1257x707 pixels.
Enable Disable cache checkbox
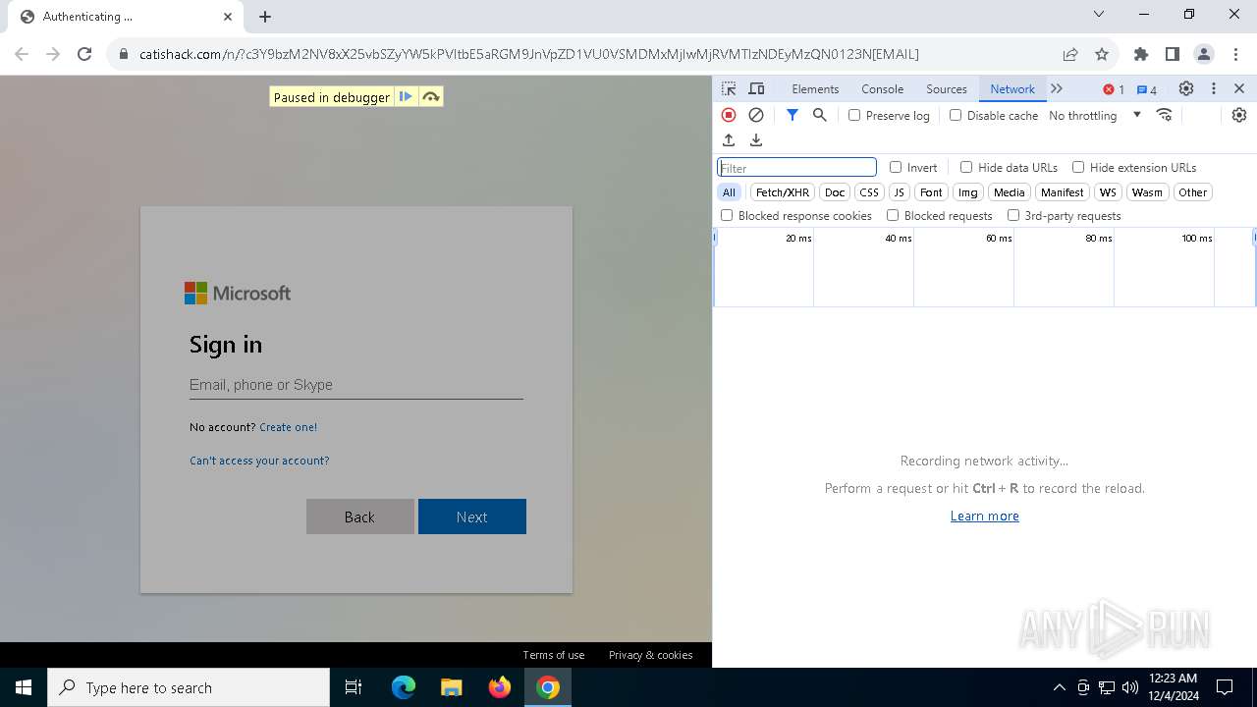pyautogui.click(x=956, y=115)
